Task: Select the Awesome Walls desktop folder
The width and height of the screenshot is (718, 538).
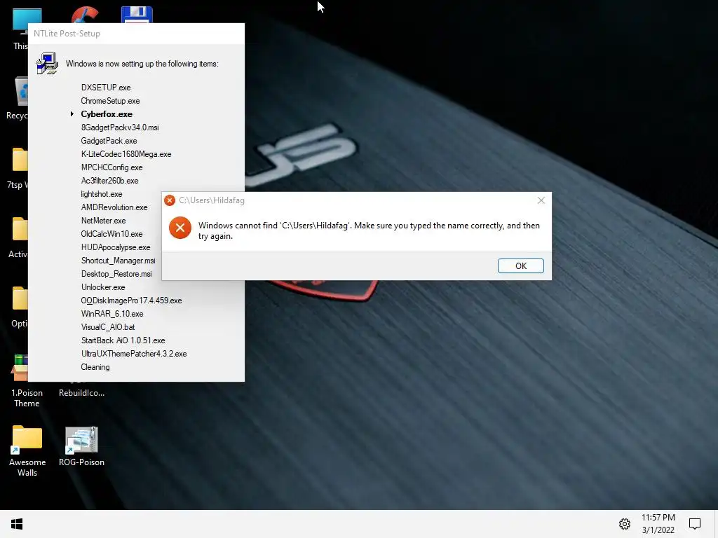Action: point(27,450)
